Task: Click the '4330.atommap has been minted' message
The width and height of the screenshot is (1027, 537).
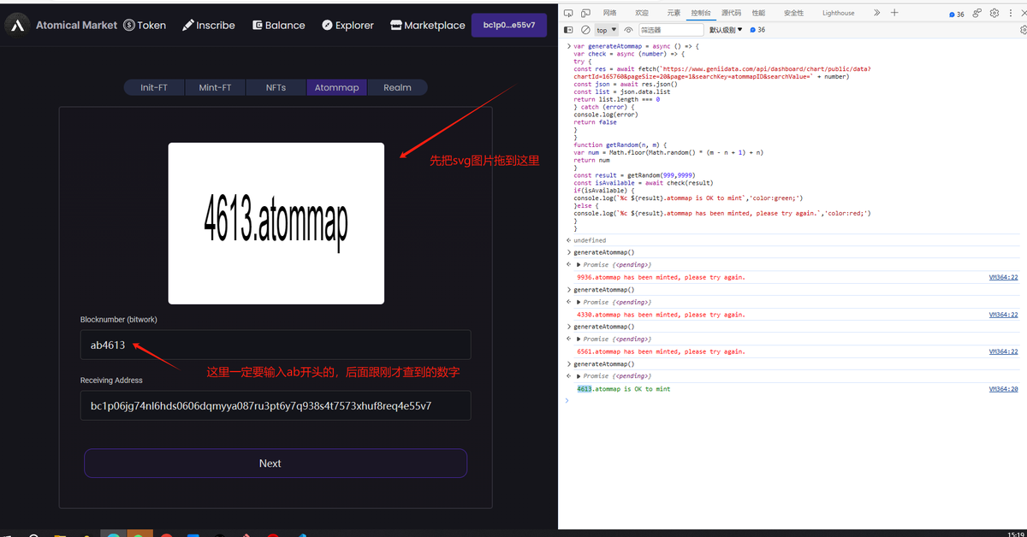Action: 661,315
